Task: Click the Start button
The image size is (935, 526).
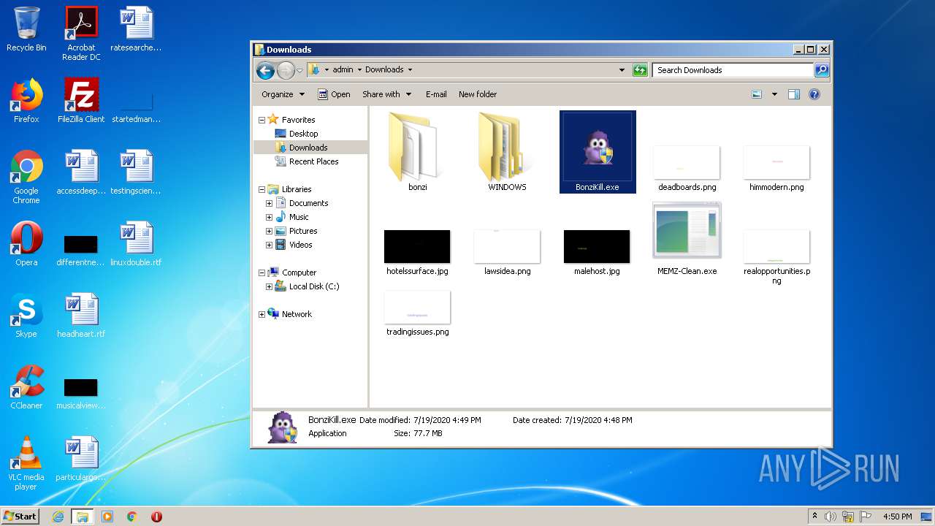Action: (x=20, y=516)
